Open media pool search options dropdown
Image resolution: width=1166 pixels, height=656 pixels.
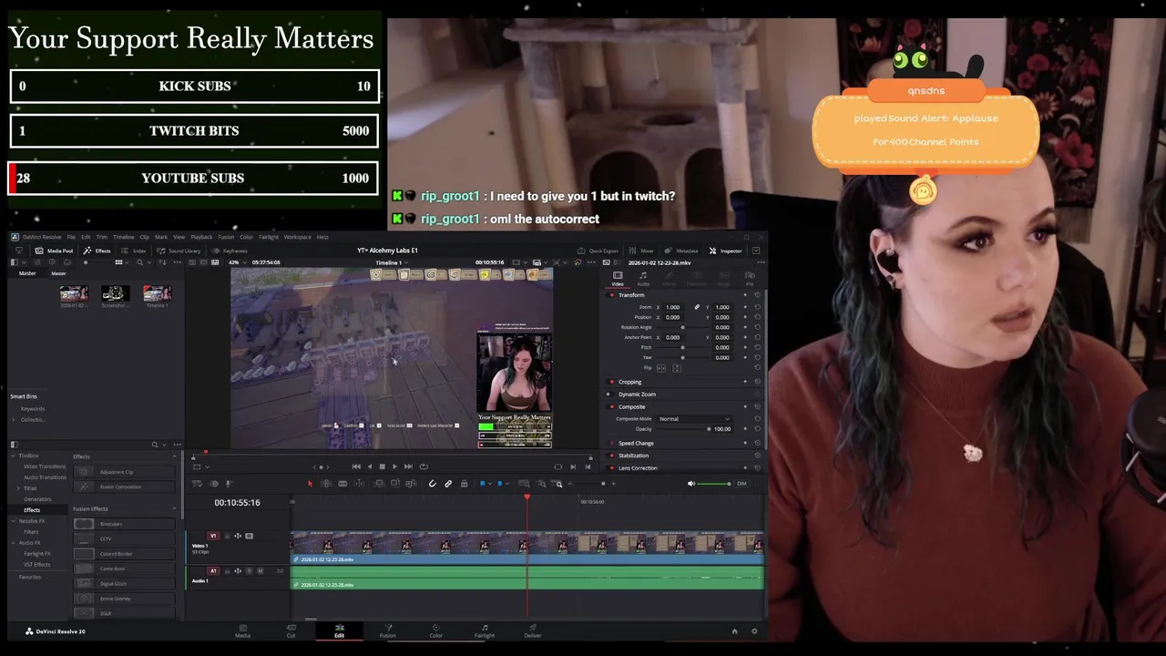pyautogui.click(x=149, y=262)
